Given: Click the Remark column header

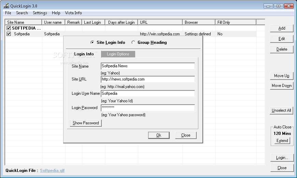Looking at the screenshot, I should (73, 22).
